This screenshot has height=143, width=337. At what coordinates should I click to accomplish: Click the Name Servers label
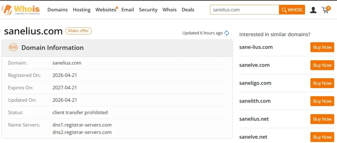pyautogui.click(x=24, y=125)
